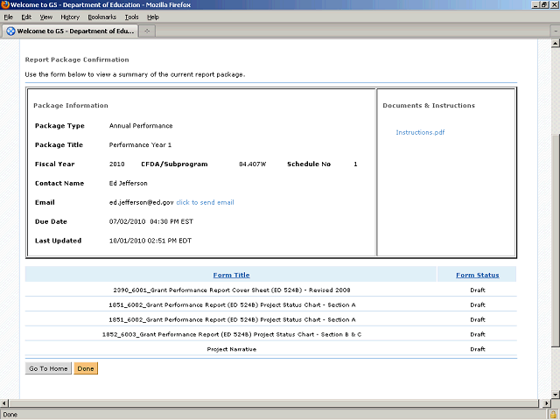
Task: Open the Tools menu
Action: click(131, 17)
